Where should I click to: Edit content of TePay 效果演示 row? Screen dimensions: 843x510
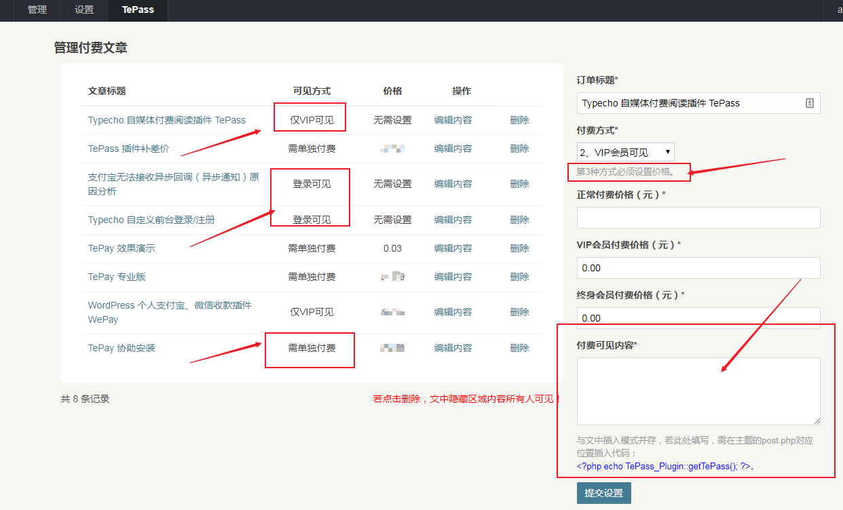(453, 248)
